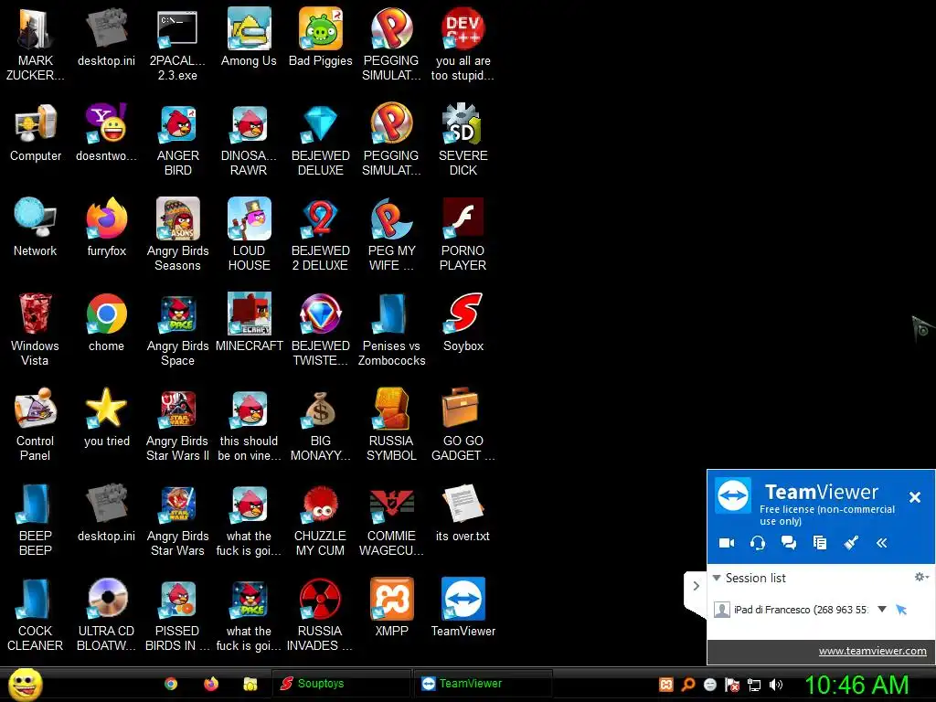
Task: Select the Windows Vista recycle bin icon
Action: point(35,329)
